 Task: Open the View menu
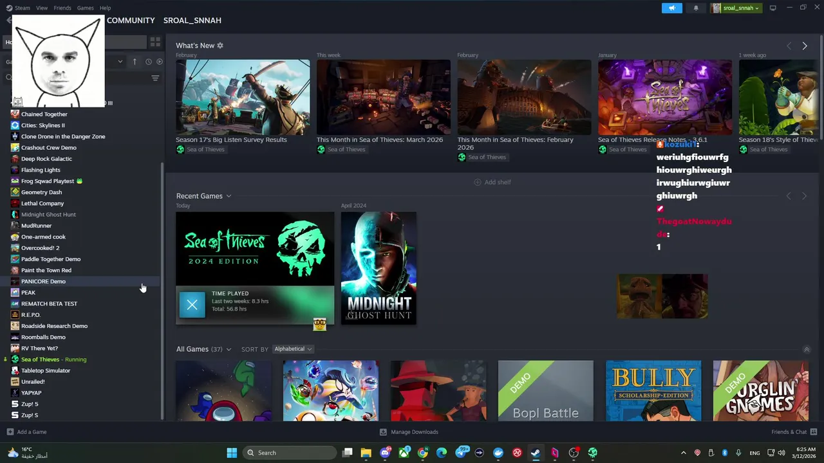point(42,8)
